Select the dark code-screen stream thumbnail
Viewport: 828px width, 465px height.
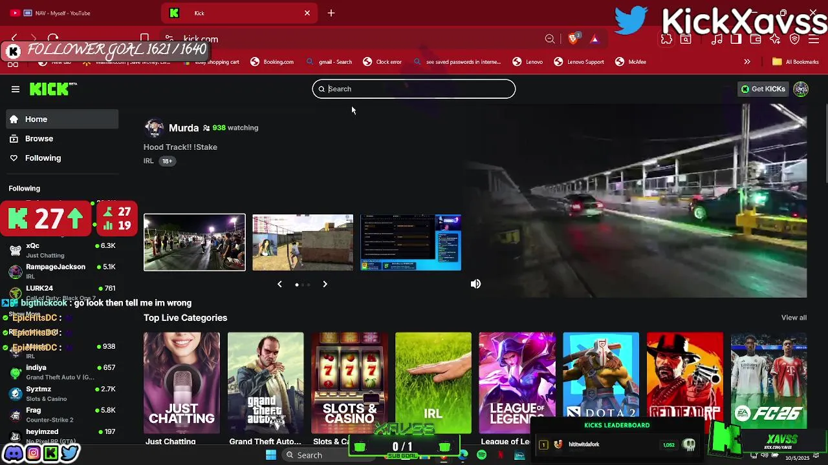click(x=411, y=242)
